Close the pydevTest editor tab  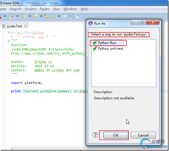tap(26, 26)
